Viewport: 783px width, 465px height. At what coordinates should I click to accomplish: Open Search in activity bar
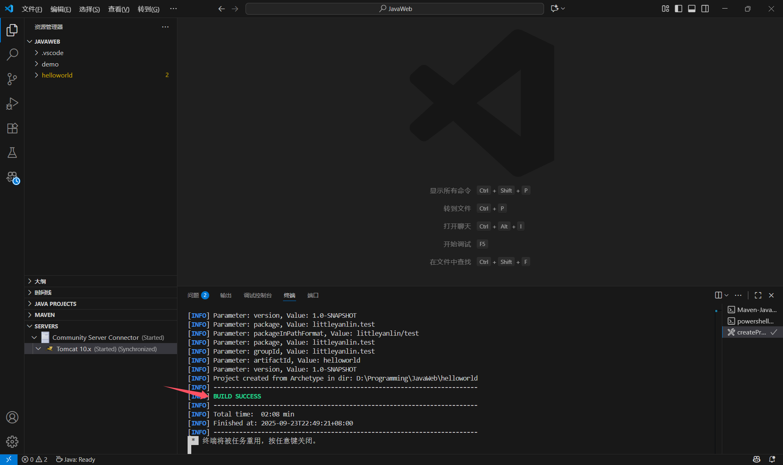tap(12, 54)
